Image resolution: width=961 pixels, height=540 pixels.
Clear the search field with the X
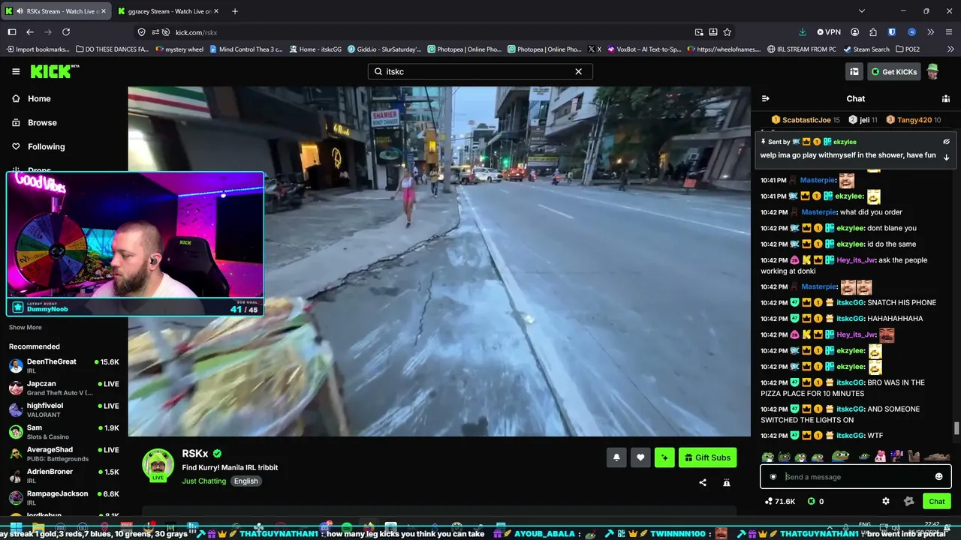coord(578,71)
